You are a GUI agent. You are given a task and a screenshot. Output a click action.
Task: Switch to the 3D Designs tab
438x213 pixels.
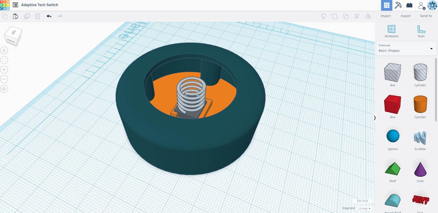pyautogui.click(x=386, y=5)
